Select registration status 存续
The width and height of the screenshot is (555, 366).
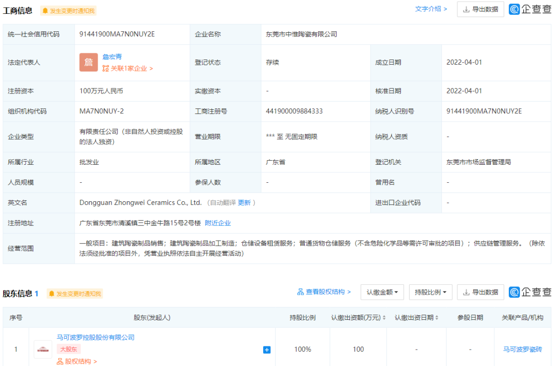pos(272,62)
